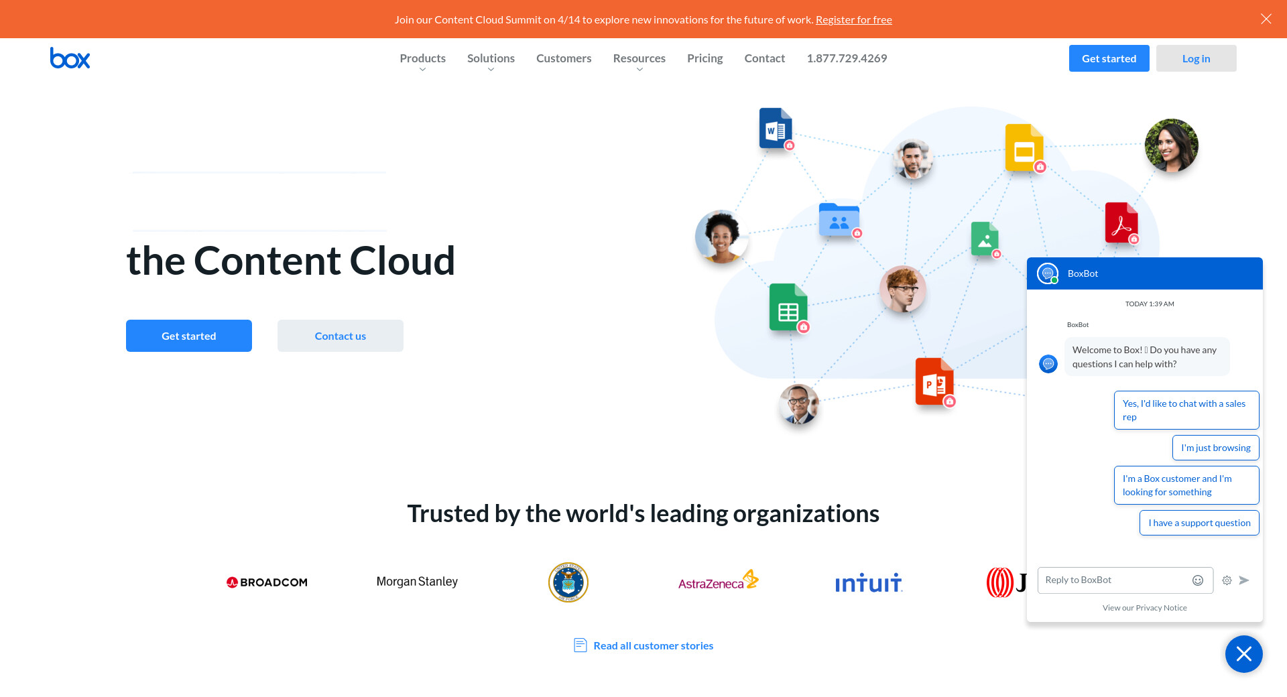
Task: Click the orange PowerPoint file icon
Action: click(x=934, y=381)
